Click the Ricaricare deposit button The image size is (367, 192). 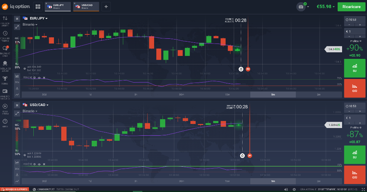click(351, 7)
